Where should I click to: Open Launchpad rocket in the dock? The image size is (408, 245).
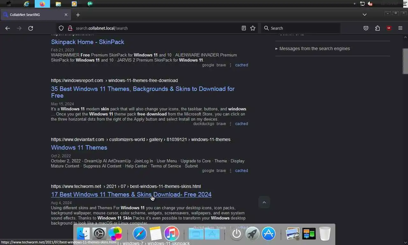(252, 234)
